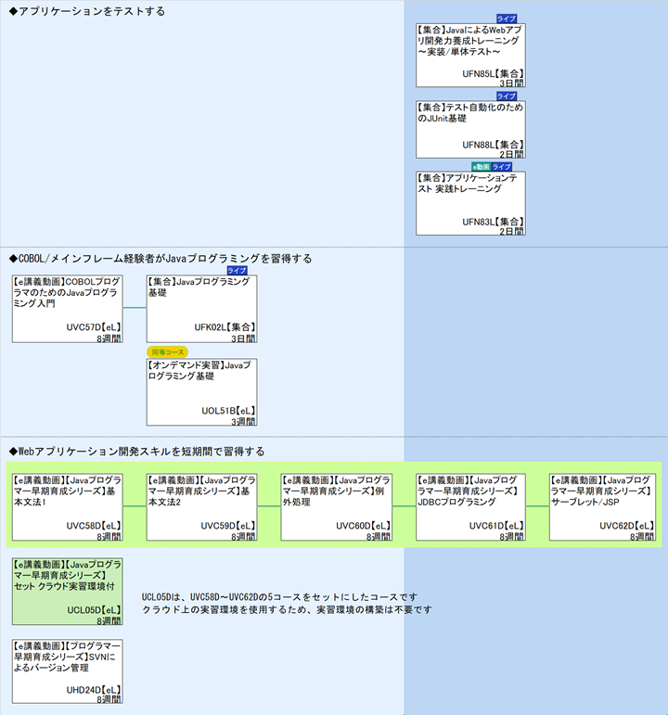Open set course UCL05D with cloud environment
Image resolution: width=668 pixels, height=715 pixels.
click(68, 592)
